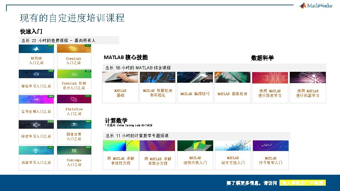The width and height of the screenshot is (340, 191).
Task: Click the 总长 22 小时的免费课程 banner
Action: 69,40
